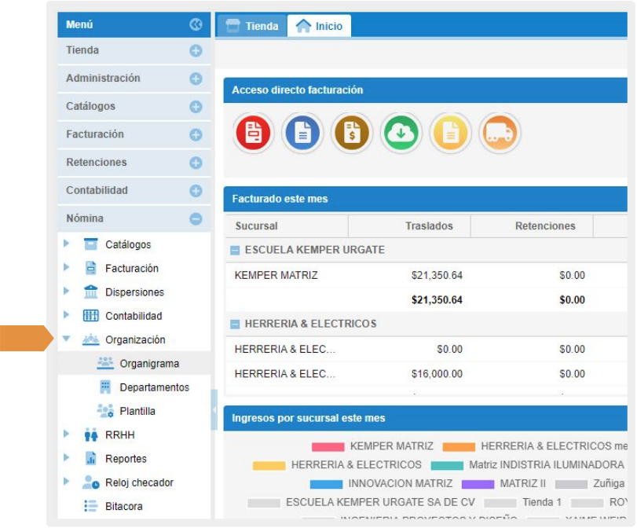Click the yellow document shortcut icon

(x=451, y=133)
